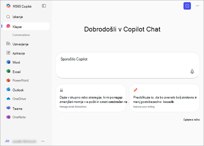
Task: Click the Iskanje magnifier icon
Action: pyautogui.click(x=8, y=17)
